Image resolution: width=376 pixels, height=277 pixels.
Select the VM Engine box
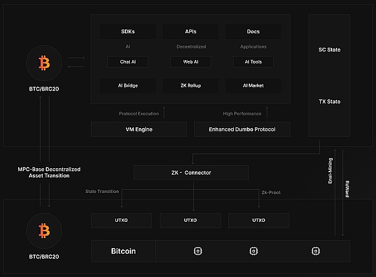click(138, 129)
